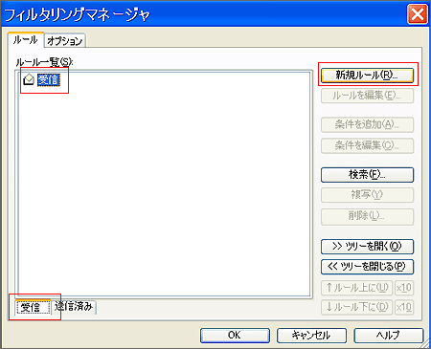431x349 pixels.
Task: Confirm with the OK button
Action: pyautogui.click(x=235, y=336)
